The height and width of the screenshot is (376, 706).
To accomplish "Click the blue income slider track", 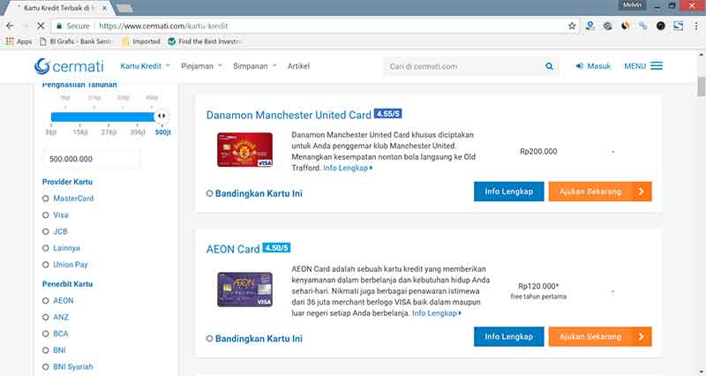I will click(102, 117).
